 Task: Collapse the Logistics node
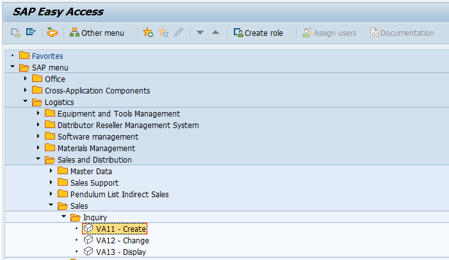25,101
